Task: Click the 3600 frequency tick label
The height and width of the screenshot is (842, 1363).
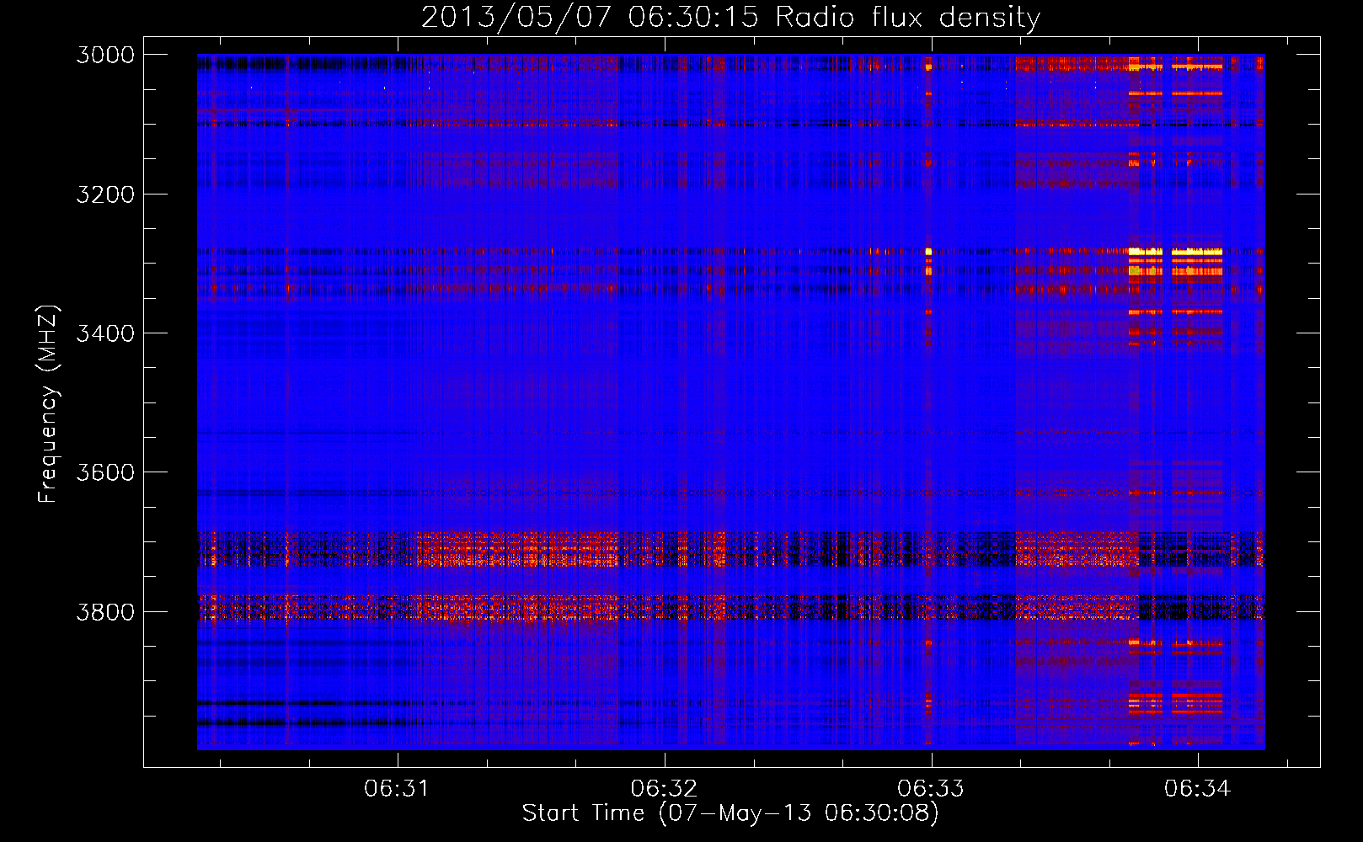Action: (105, 472)
